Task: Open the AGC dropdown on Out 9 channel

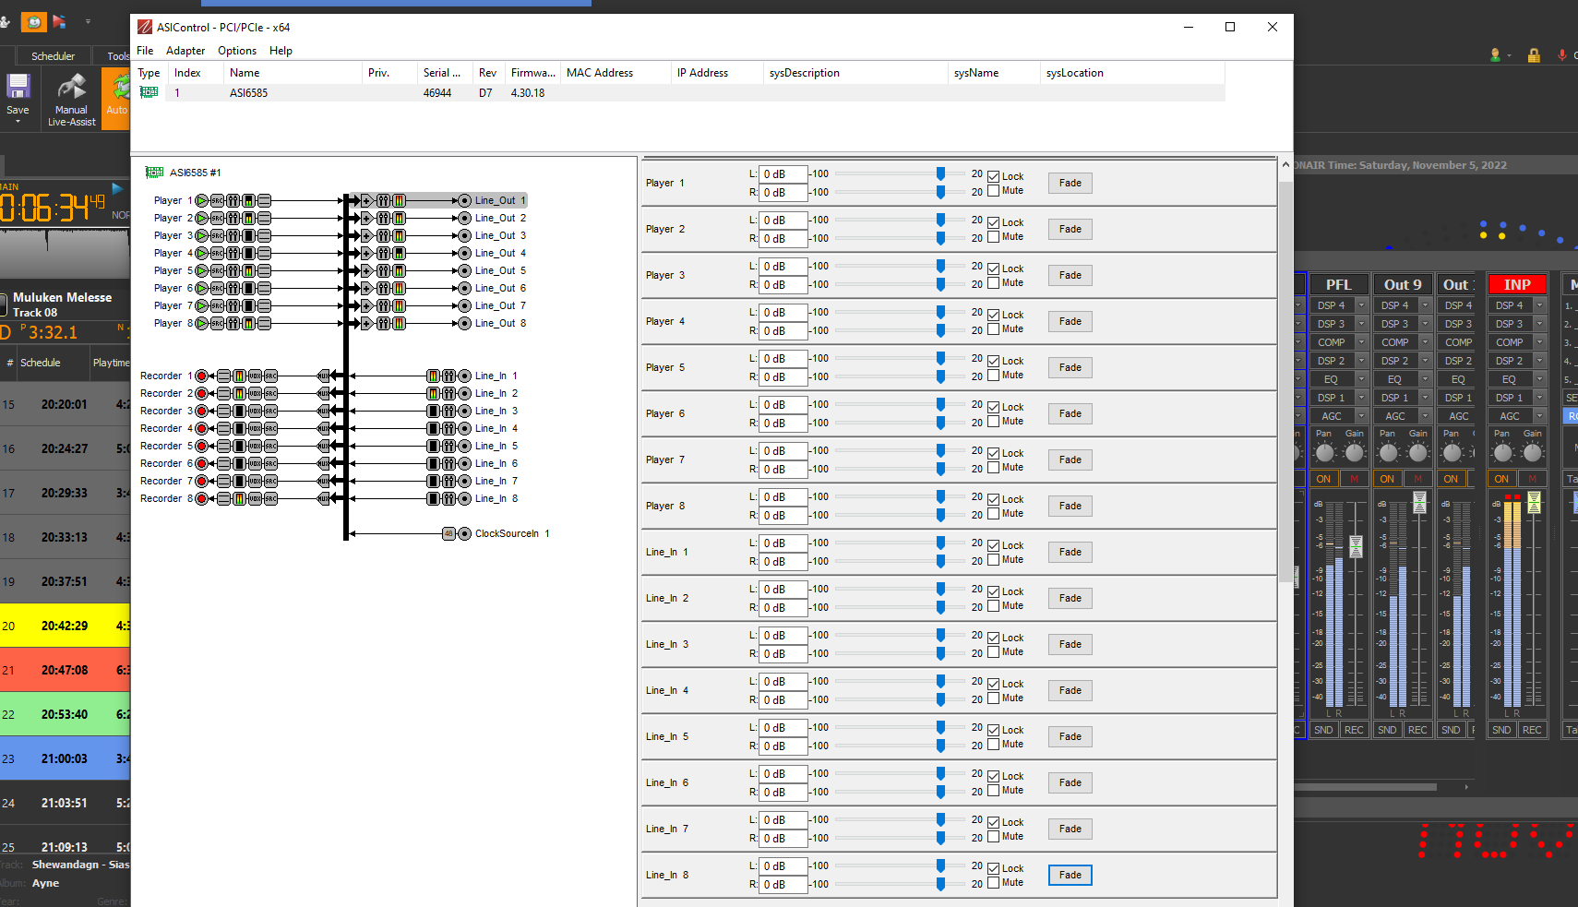Action: pos(1425,416)
